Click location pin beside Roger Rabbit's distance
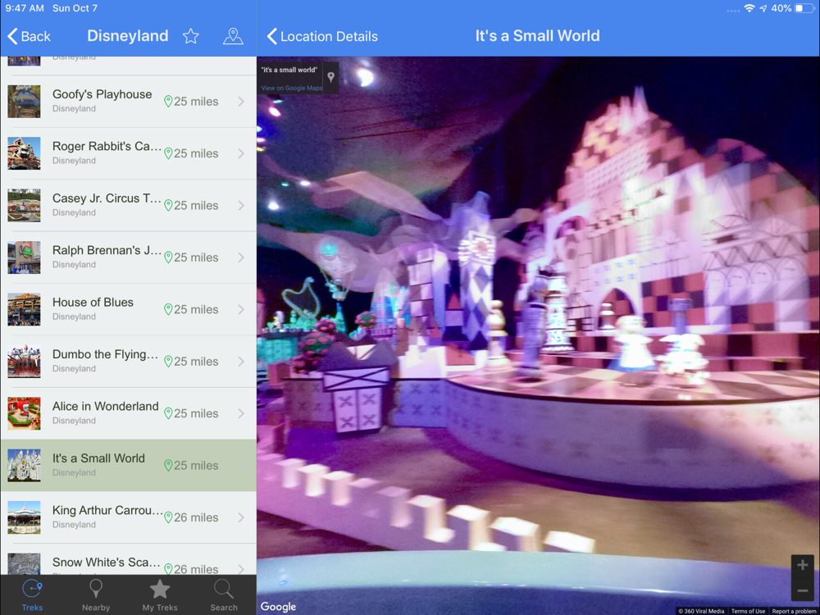The height and width of the screenshot is (615, 820). (x=168, y=153)
